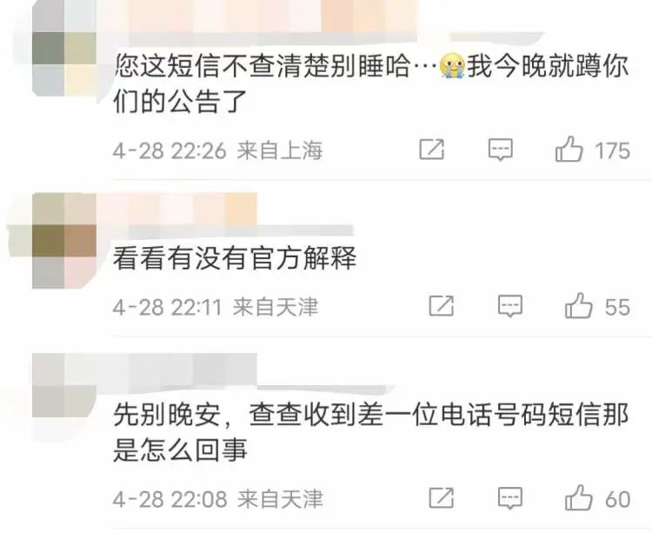Like the comment with 60 likes
This screenshot has height=533, width=652.
[578, 497]
